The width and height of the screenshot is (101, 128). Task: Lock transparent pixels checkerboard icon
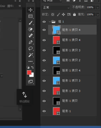tap(52, 14)
